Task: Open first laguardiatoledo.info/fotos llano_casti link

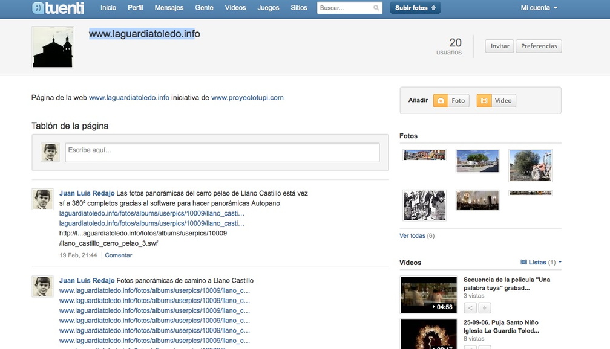Action: [152, 213]
